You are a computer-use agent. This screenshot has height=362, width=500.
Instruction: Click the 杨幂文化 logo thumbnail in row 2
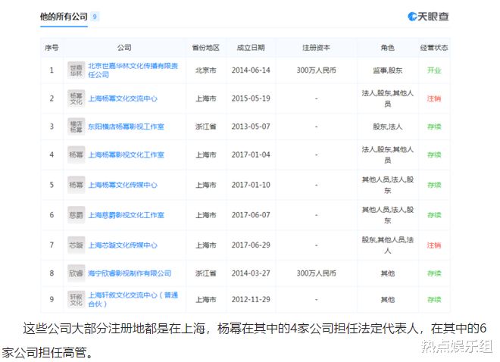[x=77, y=98]
